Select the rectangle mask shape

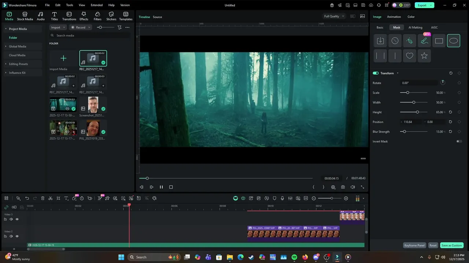[x=439, y=41]
